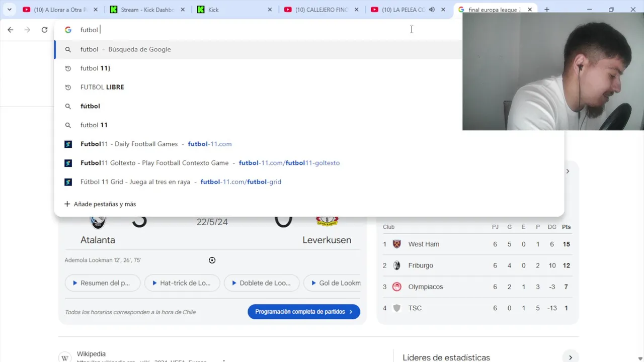Open the Wikipedia search result
Image resolution: width=644 pixels, height=362 pixels.
click(x=91, y=354)
